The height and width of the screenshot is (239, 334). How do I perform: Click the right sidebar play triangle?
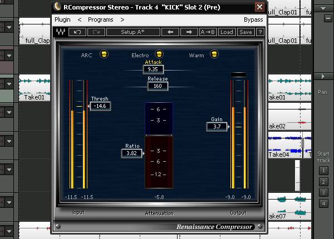coord(323,76)
